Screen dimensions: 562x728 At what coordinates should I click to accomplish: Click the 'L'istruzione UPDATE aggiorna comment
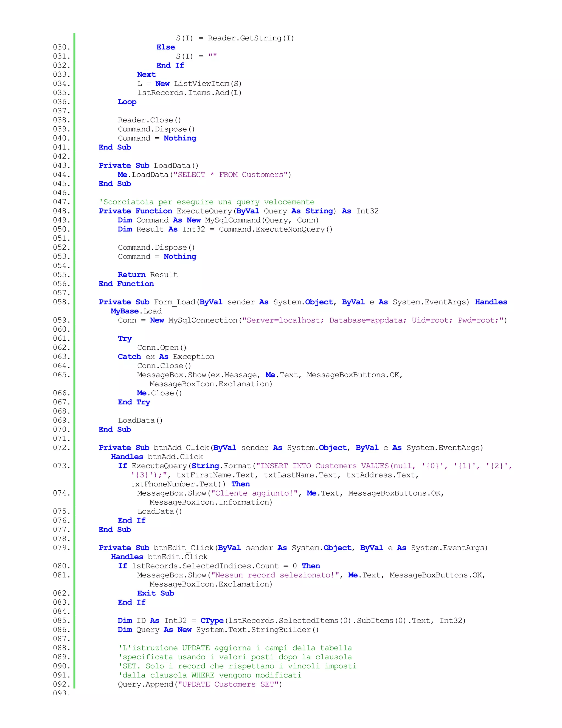pos(235,648)
